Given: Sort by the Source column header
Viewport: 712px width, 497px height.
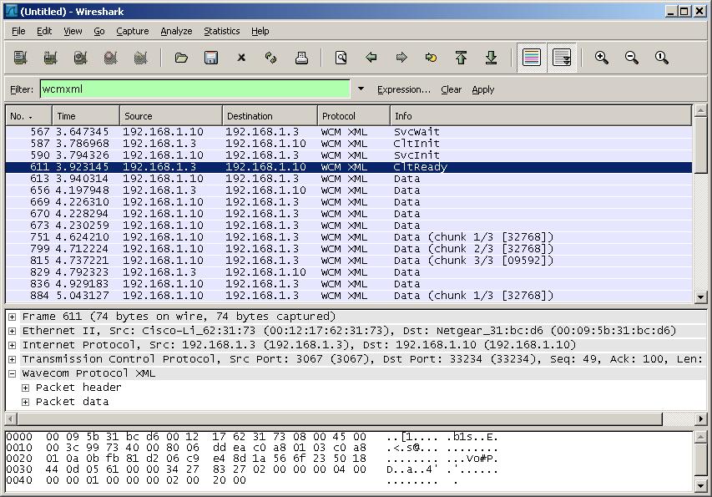Looking at the screenshot, I should tap(171, 116).
